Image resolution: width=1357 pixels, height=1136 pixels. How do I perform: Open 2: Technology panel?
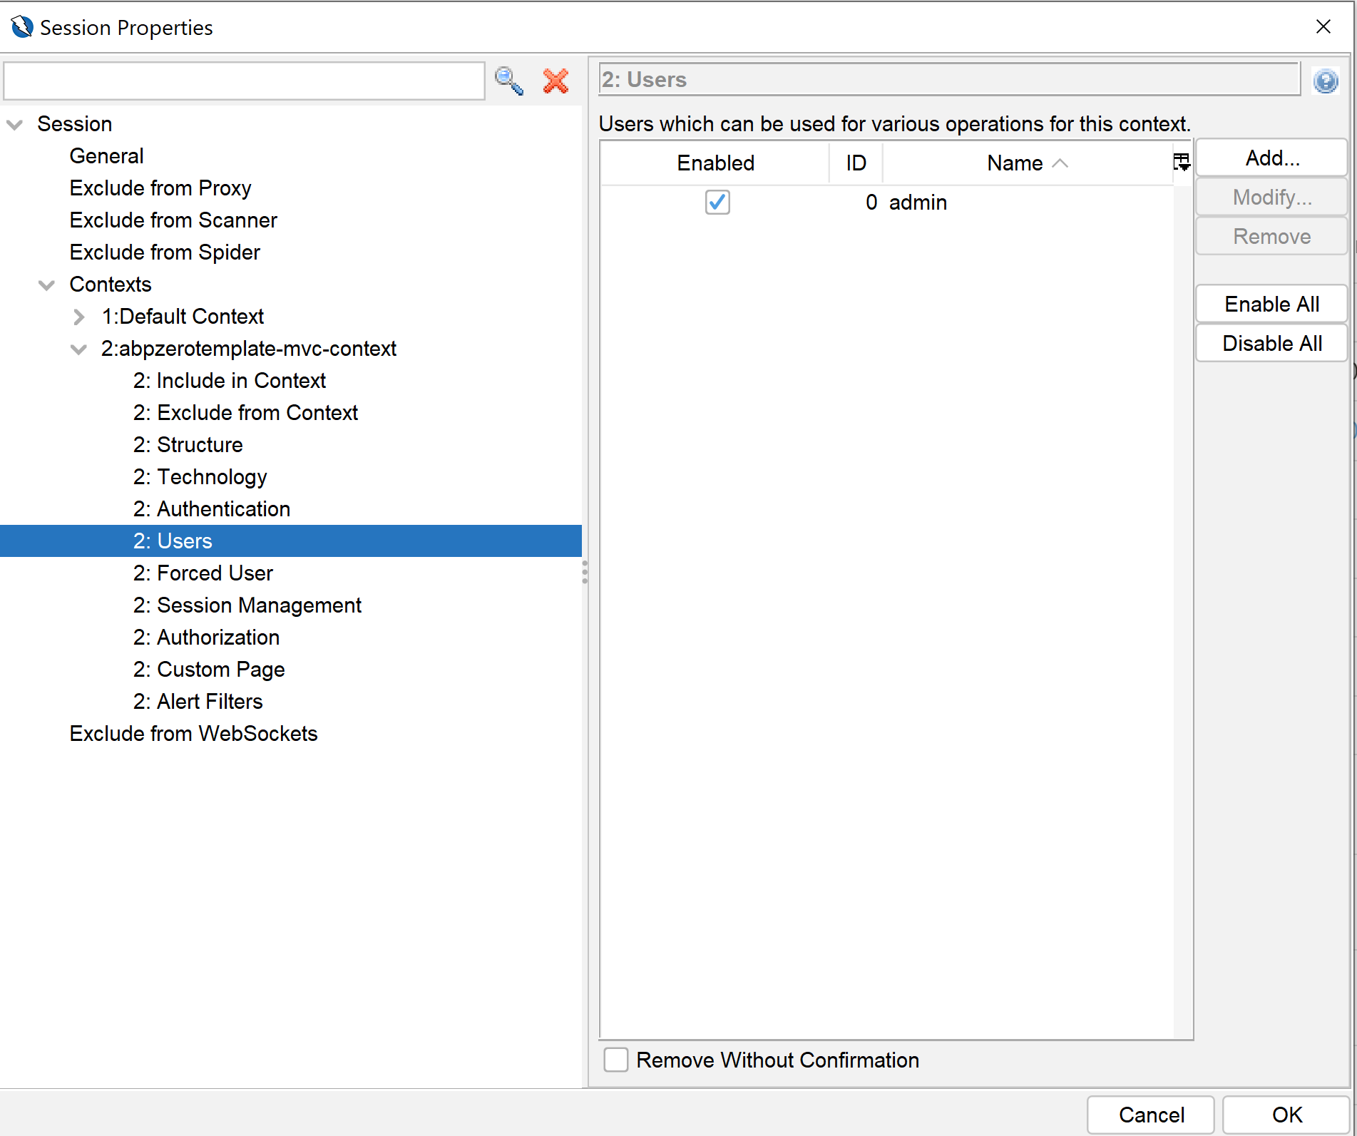[200, 477]
